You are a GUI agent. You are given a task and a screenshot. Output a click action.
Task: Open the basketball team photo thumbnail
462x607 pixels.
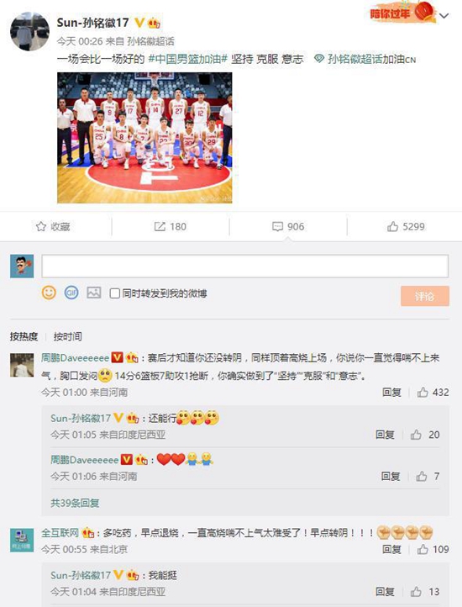click(x=144, y=137)
